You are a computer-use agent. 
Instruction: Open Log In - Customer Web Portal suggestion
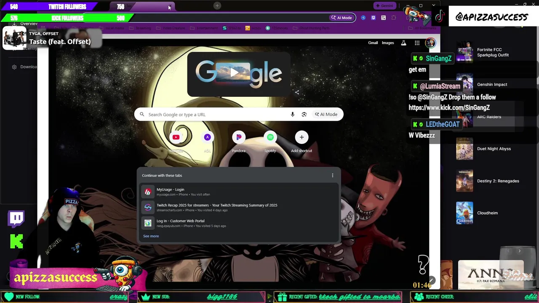pos(239,223)
